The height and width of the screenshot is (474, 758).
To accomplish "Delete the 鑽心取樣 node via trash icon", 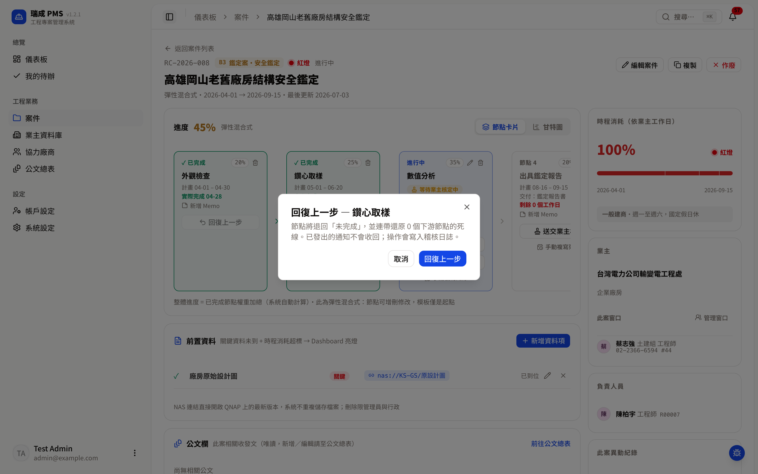I will coord(368,163).
